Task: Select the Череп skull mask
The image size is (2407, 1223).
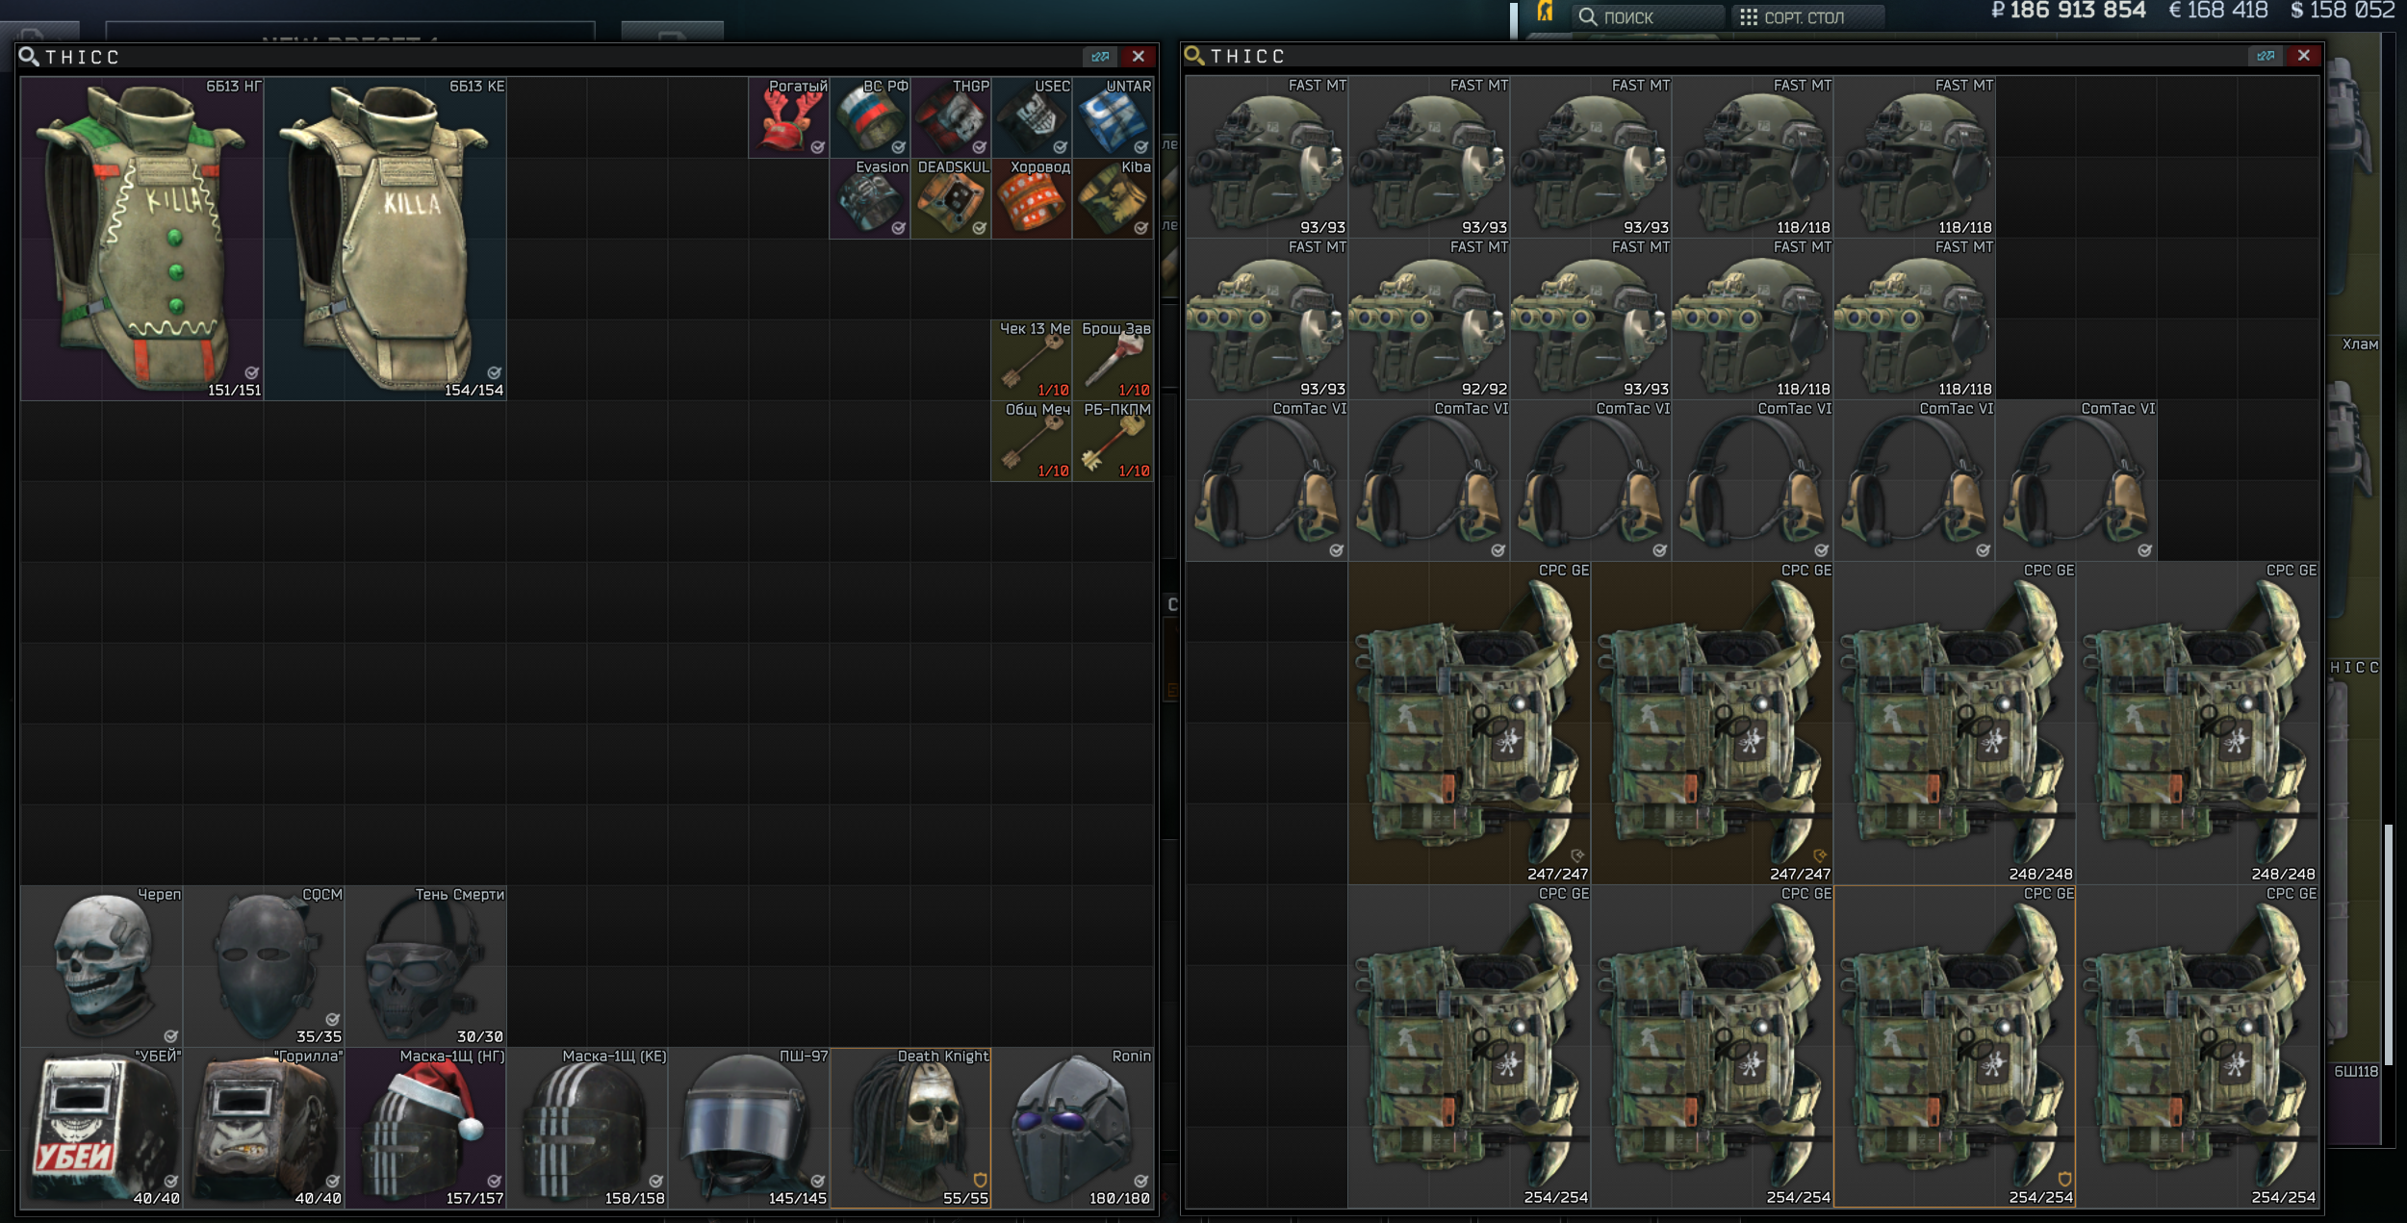Action: click(102, 966)
